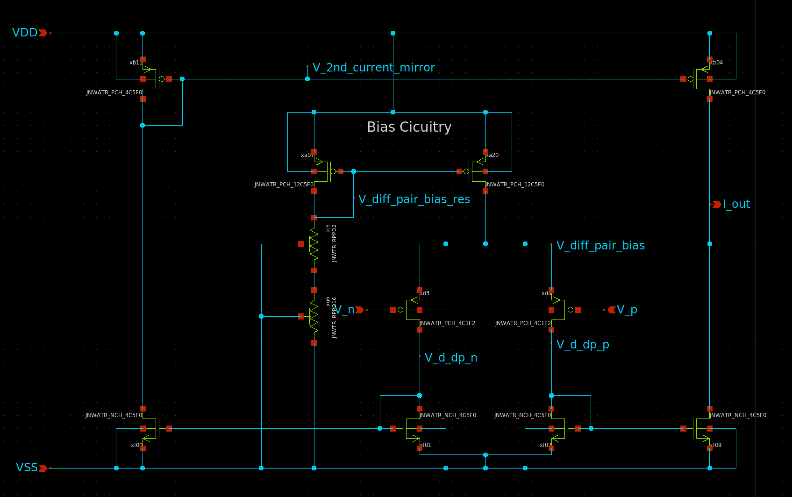The image size is (792, 497).
Task: Click the xa20 PMOS transistor in bias circuitry
Action: click(474, 171)
